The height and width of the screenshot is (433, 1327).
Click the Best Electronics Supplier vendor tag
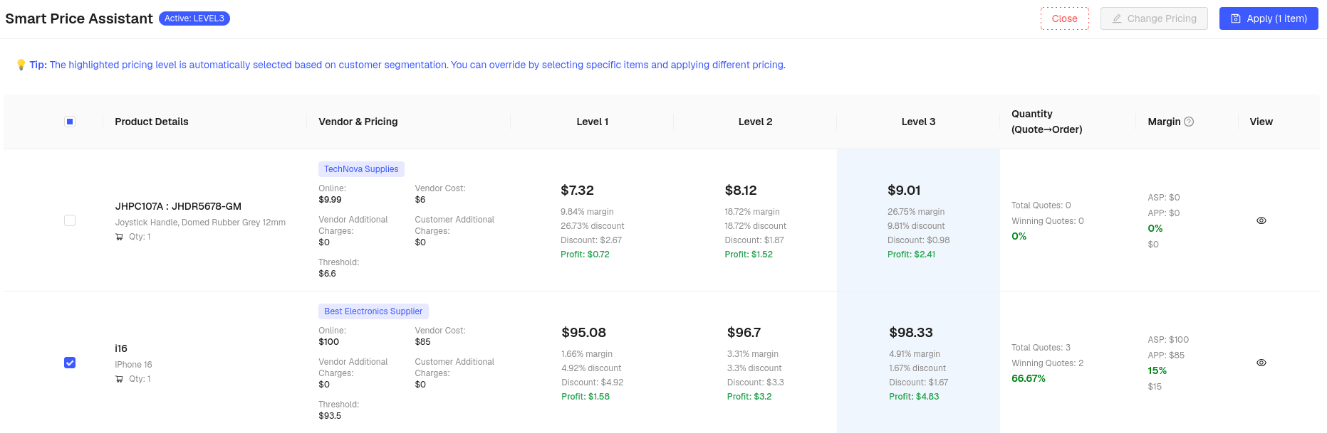tap(373, 311)
